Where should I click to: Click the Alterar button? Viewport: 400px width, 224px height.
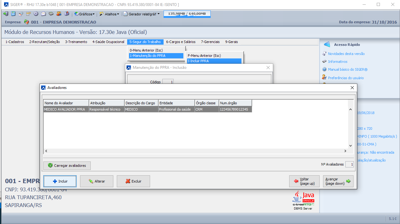point(97,181)
